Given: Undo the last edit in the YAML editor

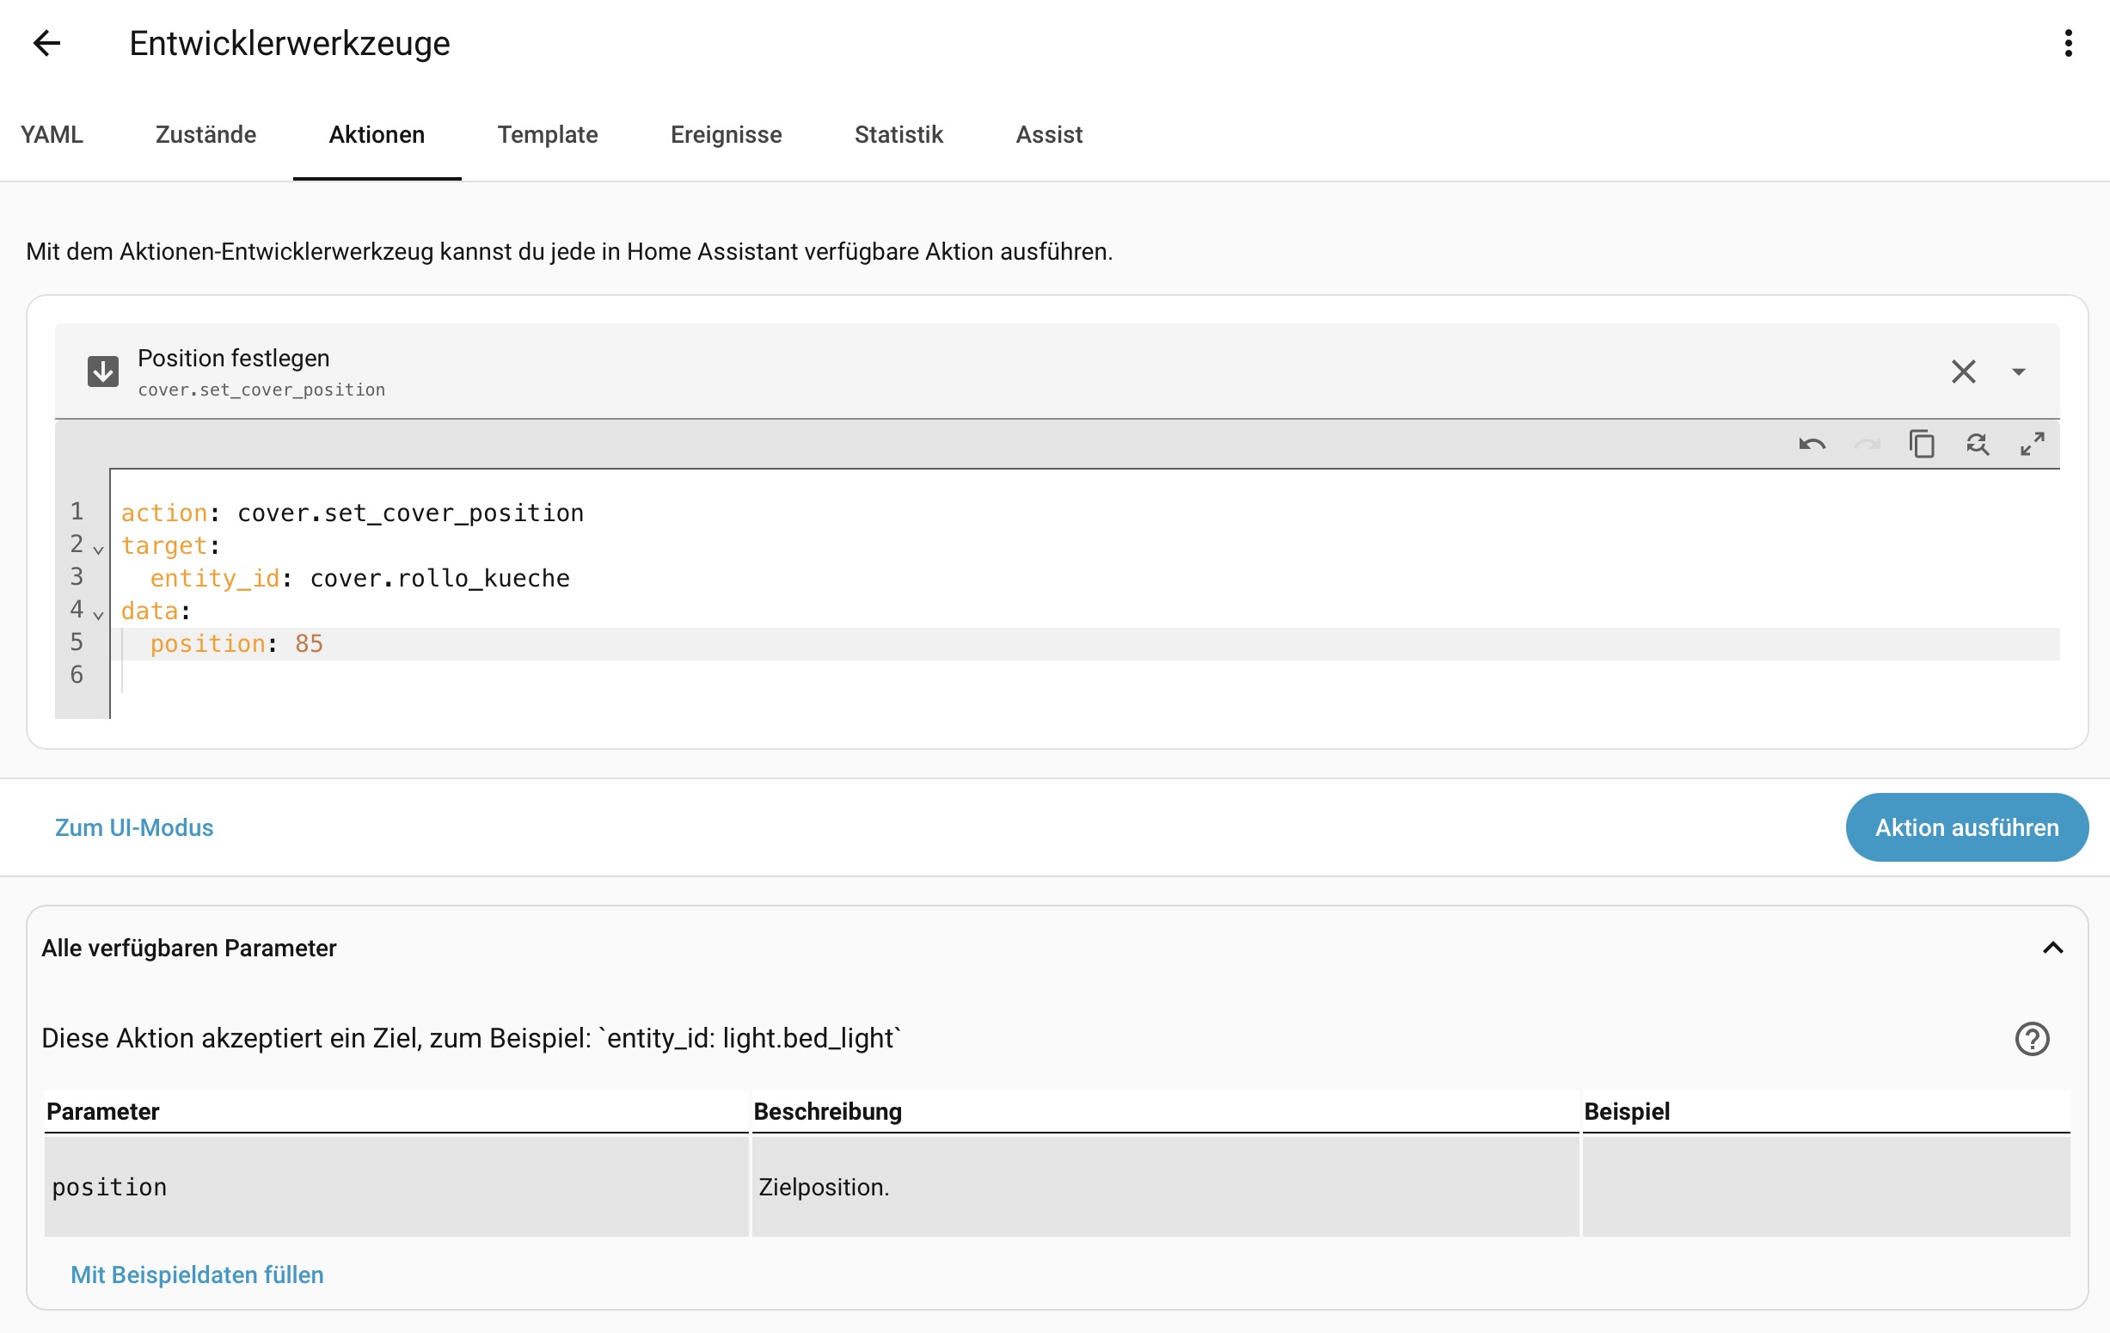Looking at the screenshot, I should (x=1813, y=445).
